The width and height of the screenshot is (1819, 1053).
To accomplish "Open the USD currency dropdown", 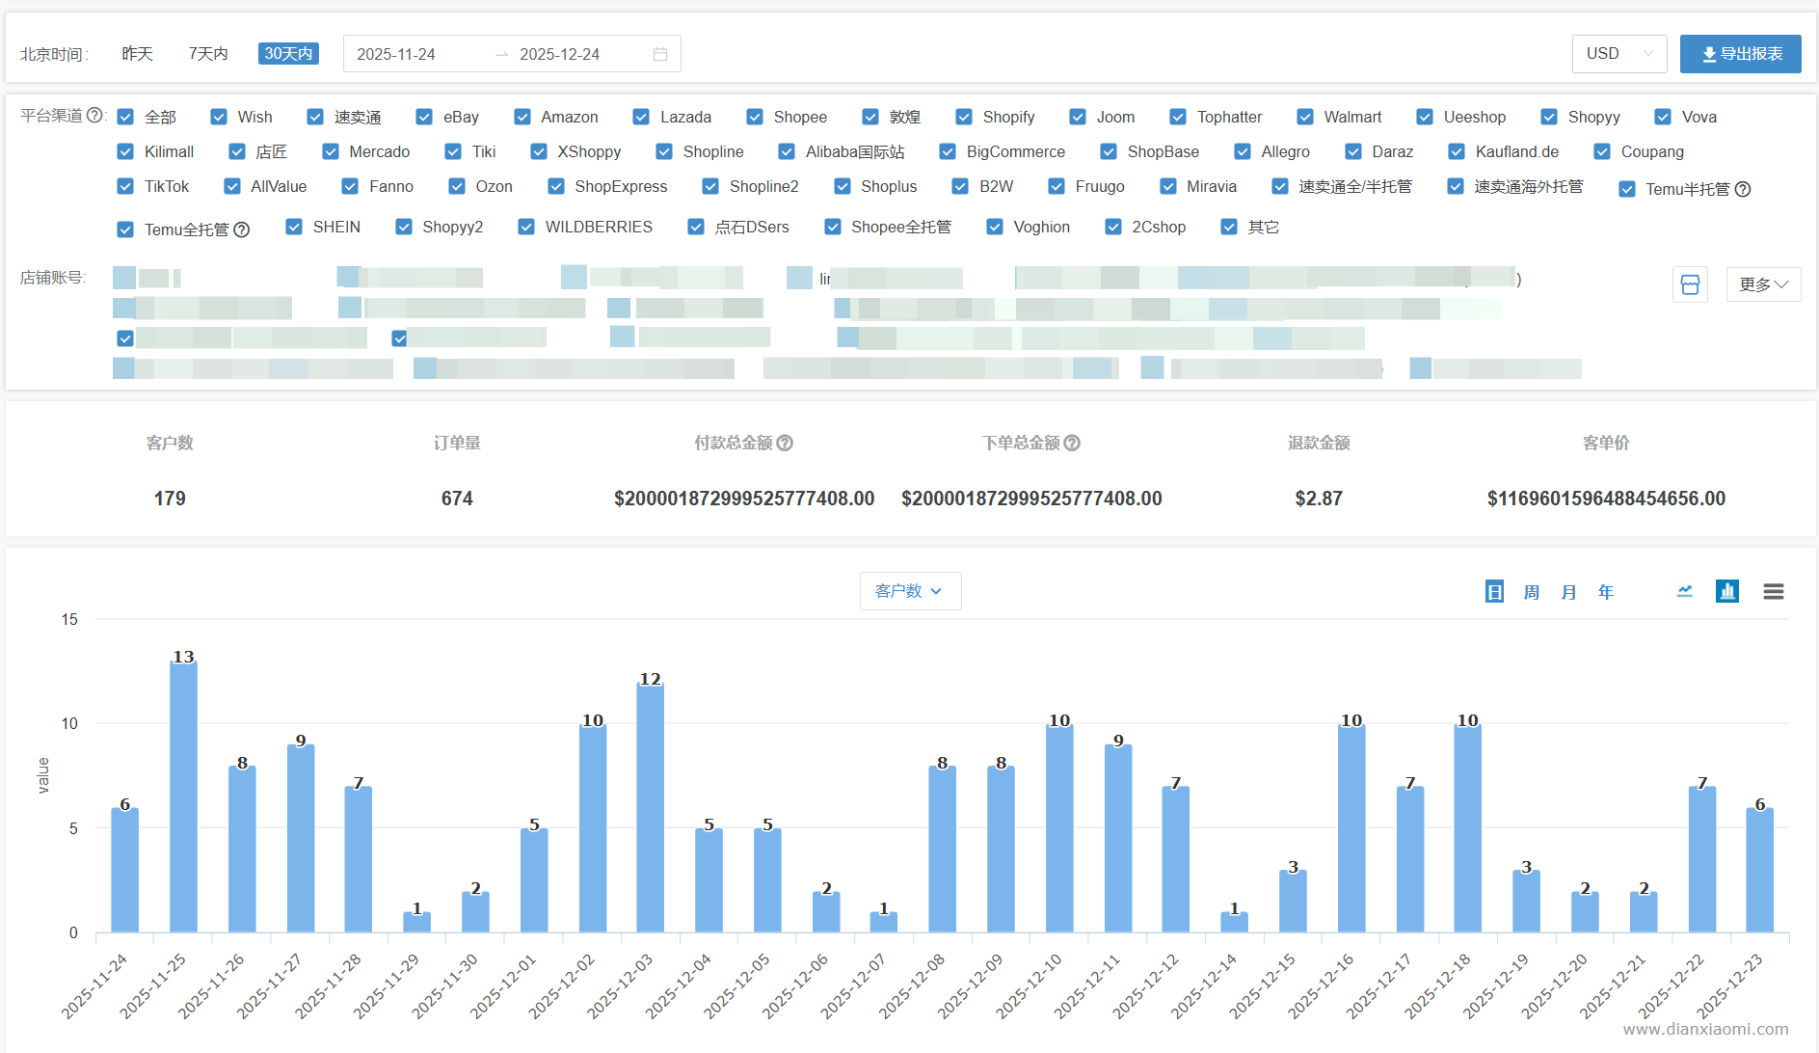I will 1618,54.
